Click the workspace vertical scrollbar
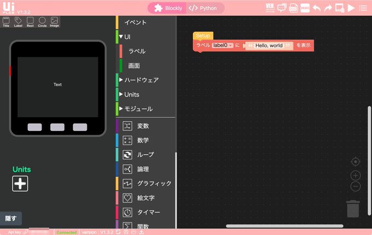 (369, 161)
